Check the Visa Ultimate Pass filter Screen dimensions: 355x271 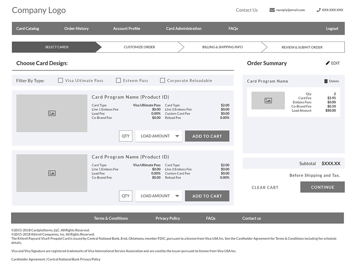61,80
